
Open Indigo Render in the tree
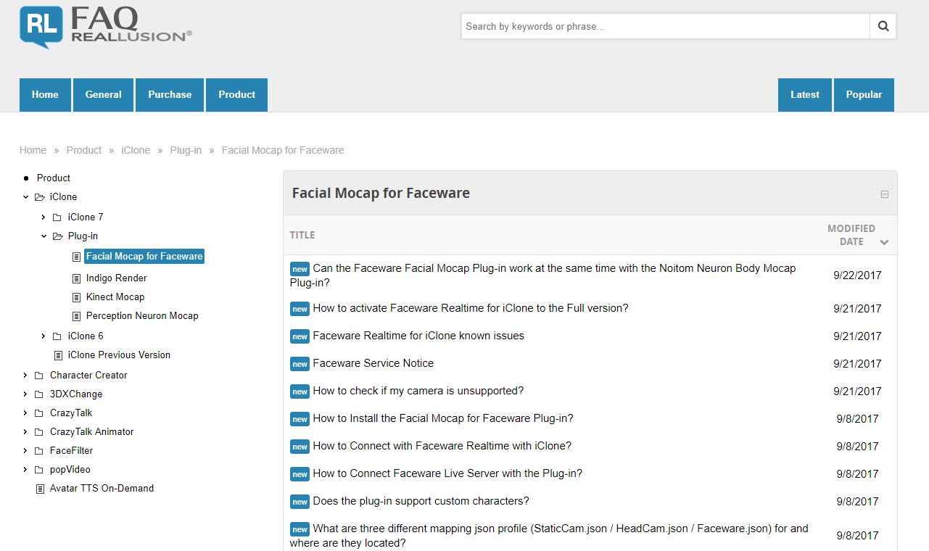[116, 278]
